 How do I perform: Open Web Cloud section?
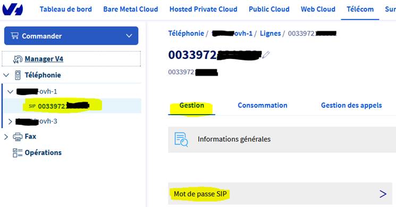tap(318, 10)
